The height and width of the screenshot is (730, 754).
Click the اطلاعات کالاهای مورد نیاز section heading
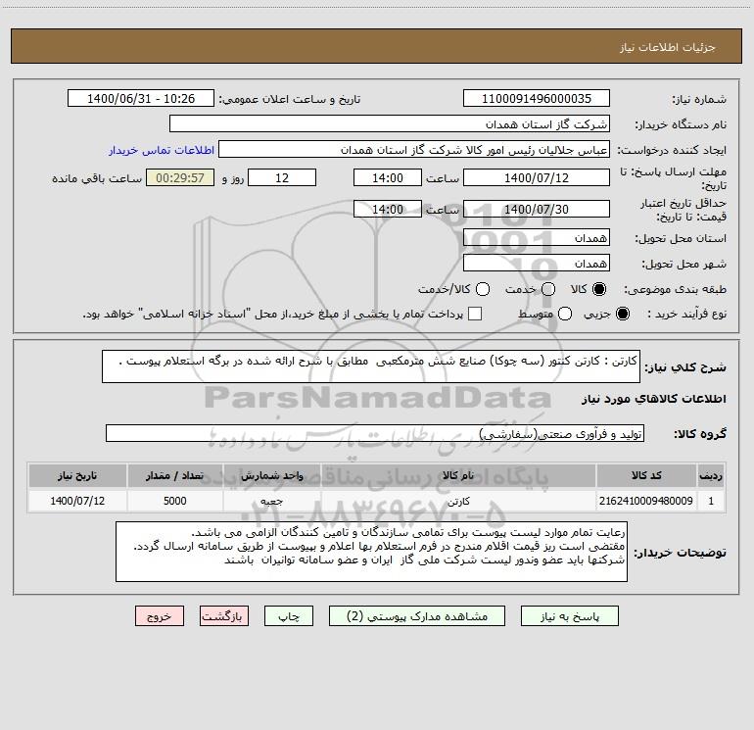(x=653, y=399)
